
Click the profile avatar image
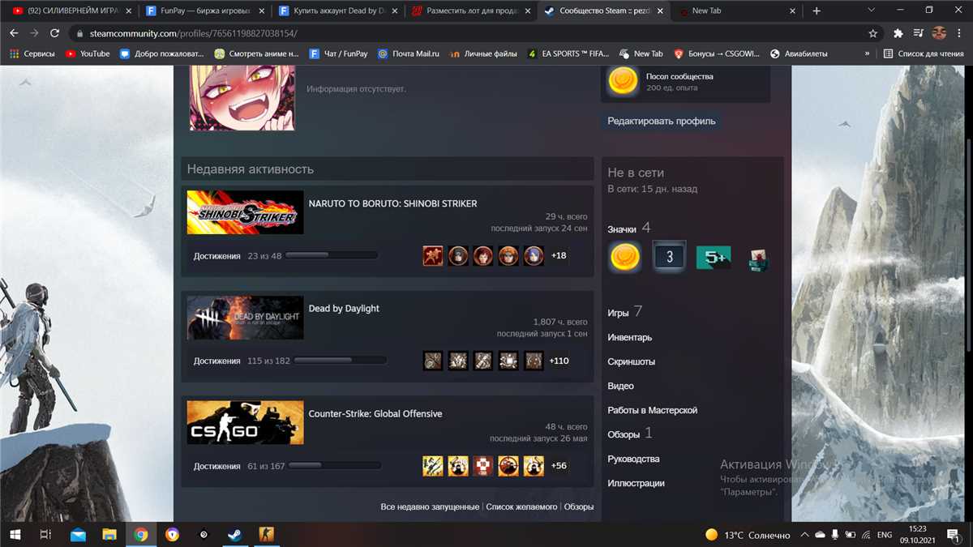coord(242,99)
